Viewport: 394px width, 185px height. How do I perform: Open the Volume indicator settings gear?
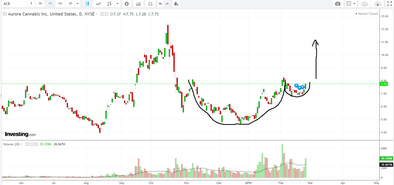[31, 144]
